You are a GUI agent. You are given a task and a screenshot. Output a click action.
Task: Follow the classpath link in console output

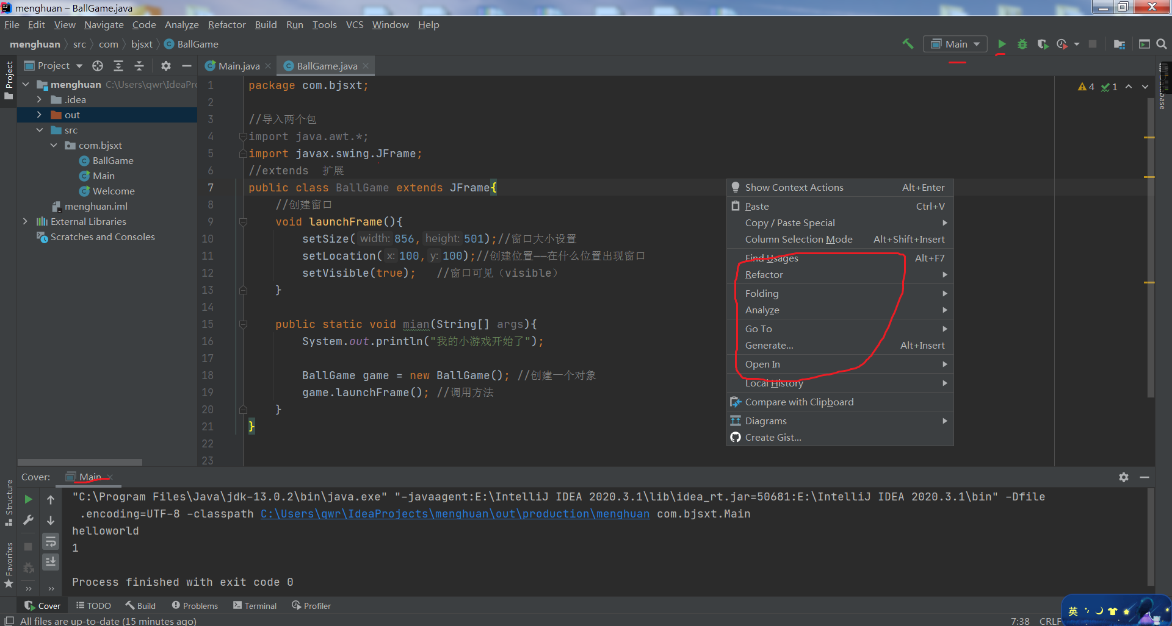tap(455, 514)
